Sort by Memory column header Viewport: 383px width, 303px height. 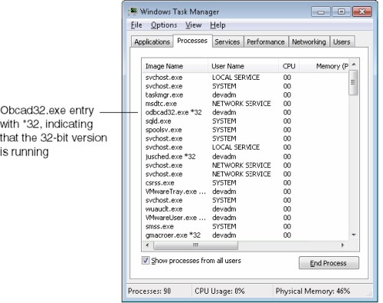(324, 66)
